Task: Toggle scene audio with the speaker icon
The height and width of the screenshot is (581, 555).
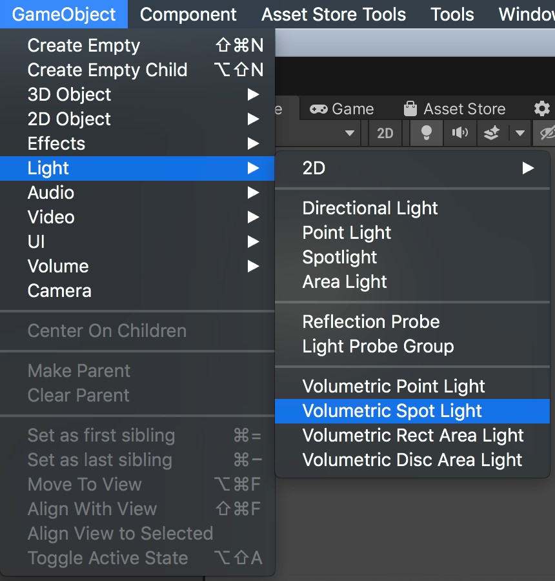Action: click(x=459, y=133)
